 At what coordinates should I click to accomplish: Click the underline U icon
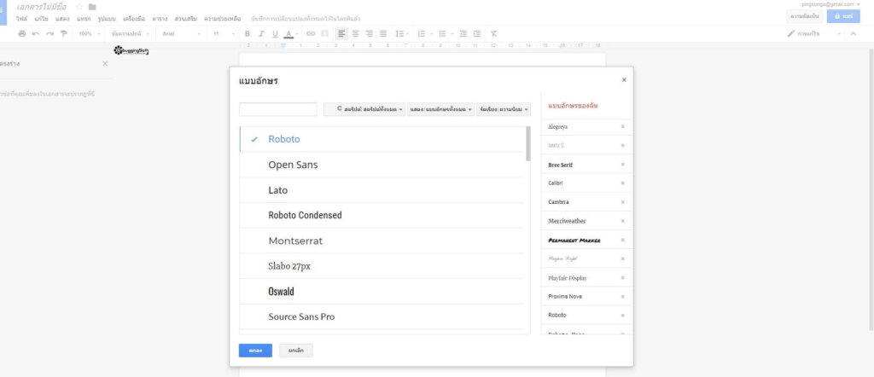(275, 34)
